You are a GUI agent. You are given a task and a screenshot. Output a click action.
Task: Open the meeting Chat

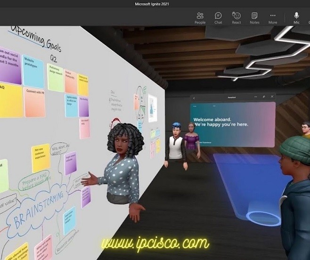coord(218,18)
